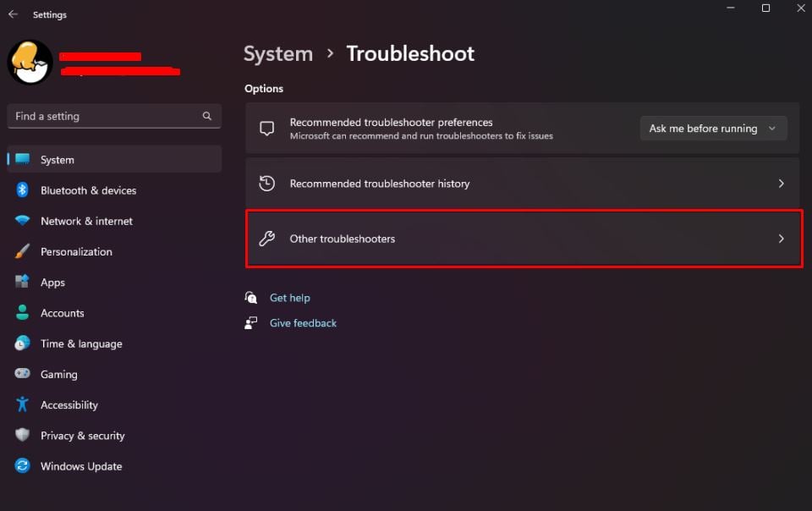
Task: Click the Apps sidebar icon
Action: coord(23,283)
